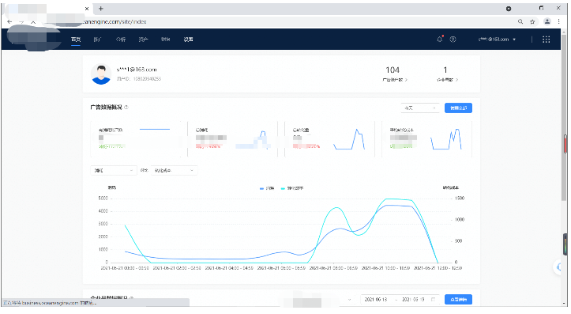Open the calendar icon in the date range field

pyautogui.click(x=434, y=300)
